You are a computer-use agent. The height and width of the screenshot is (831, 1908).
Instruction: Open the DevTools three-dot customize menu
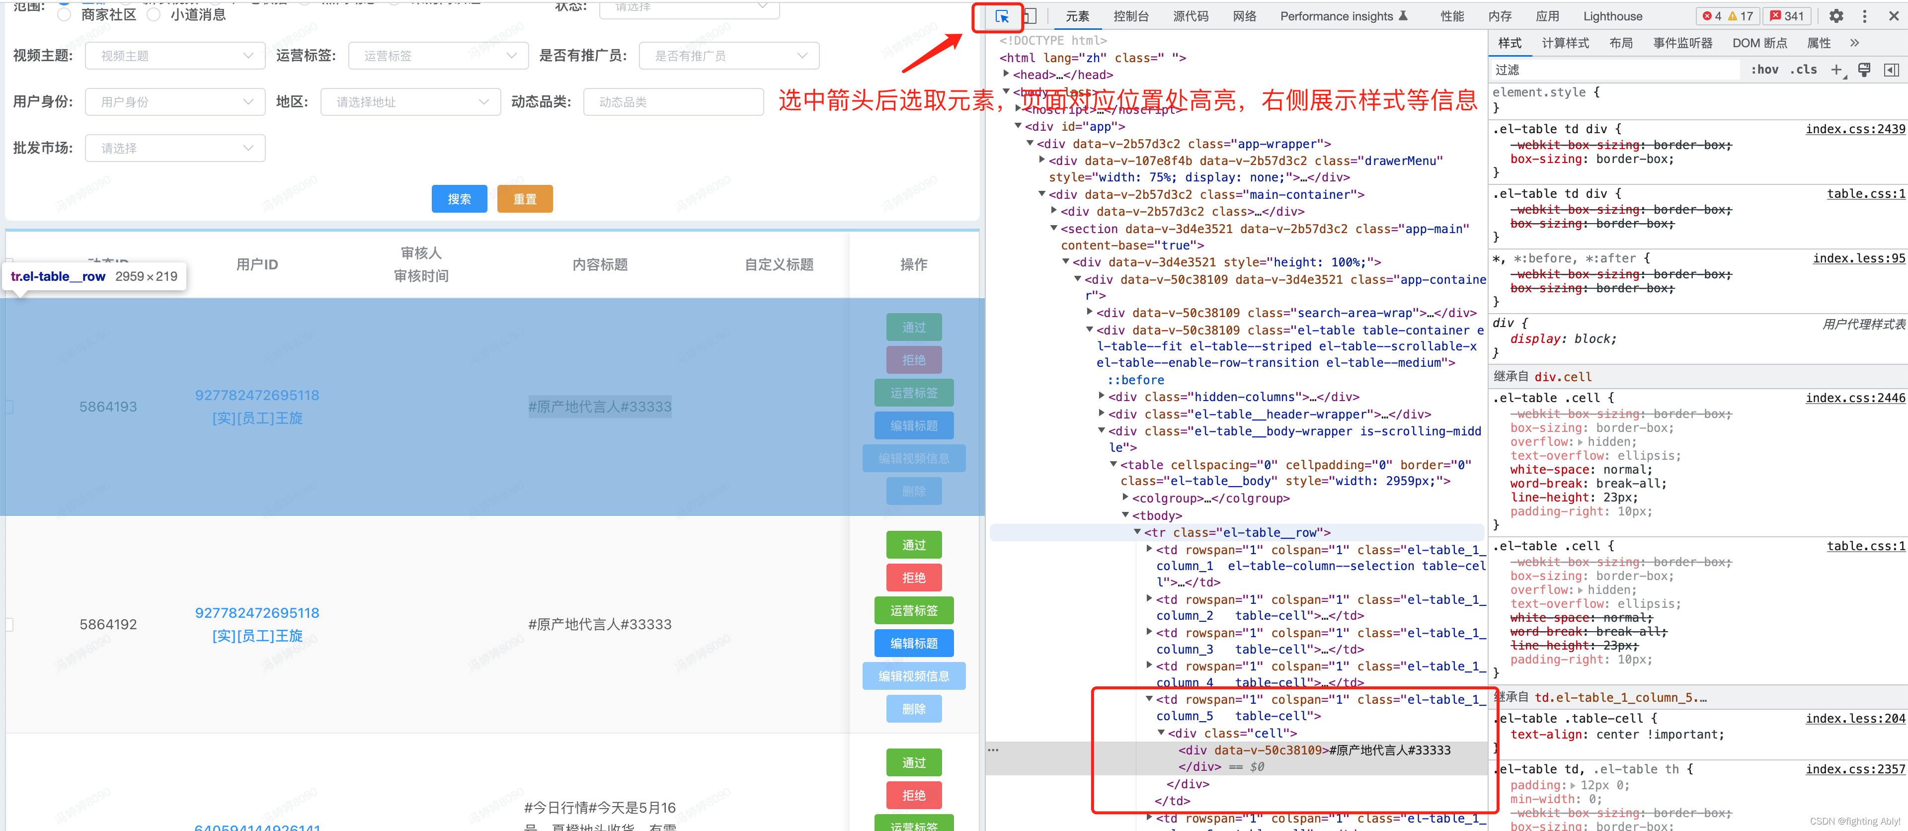1864,16
